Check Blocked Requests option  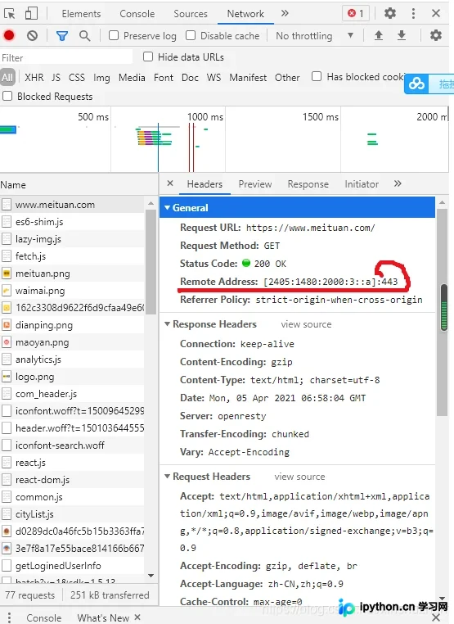coord(7,97)
